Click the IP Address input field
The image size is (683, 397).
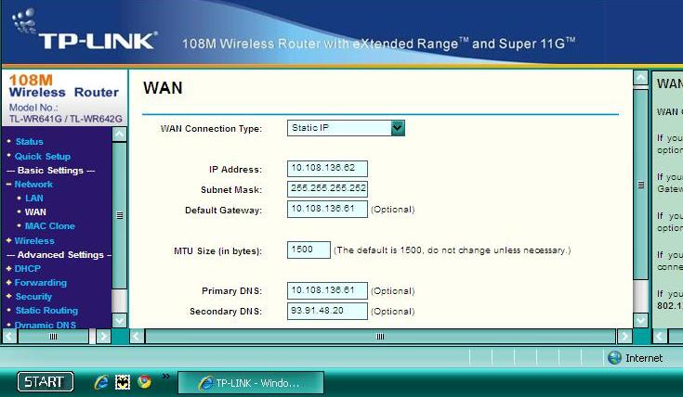(327, 169)
